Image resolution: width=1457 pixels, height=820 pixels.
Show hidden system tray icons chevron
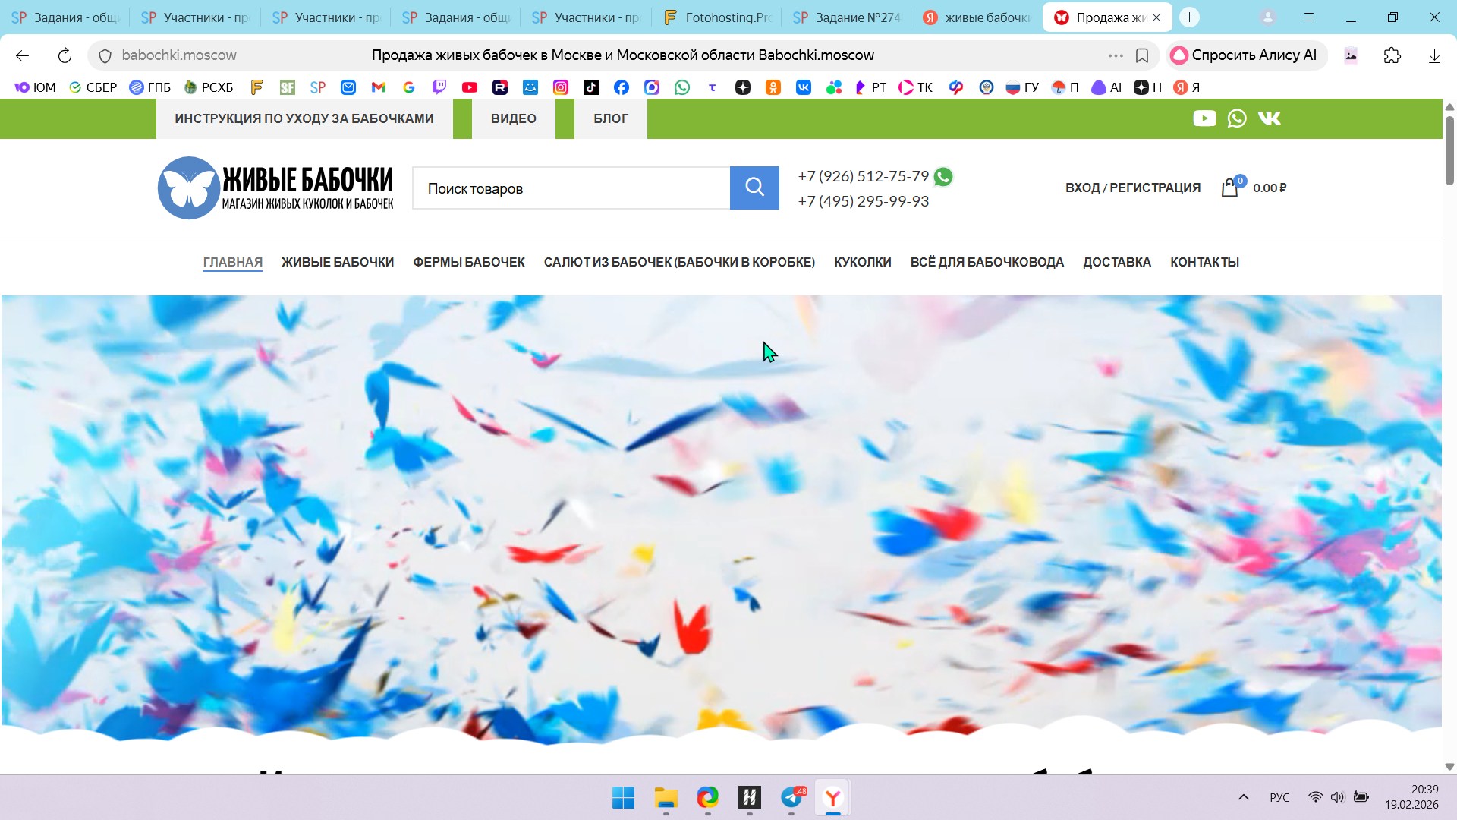click(1243, 797)
